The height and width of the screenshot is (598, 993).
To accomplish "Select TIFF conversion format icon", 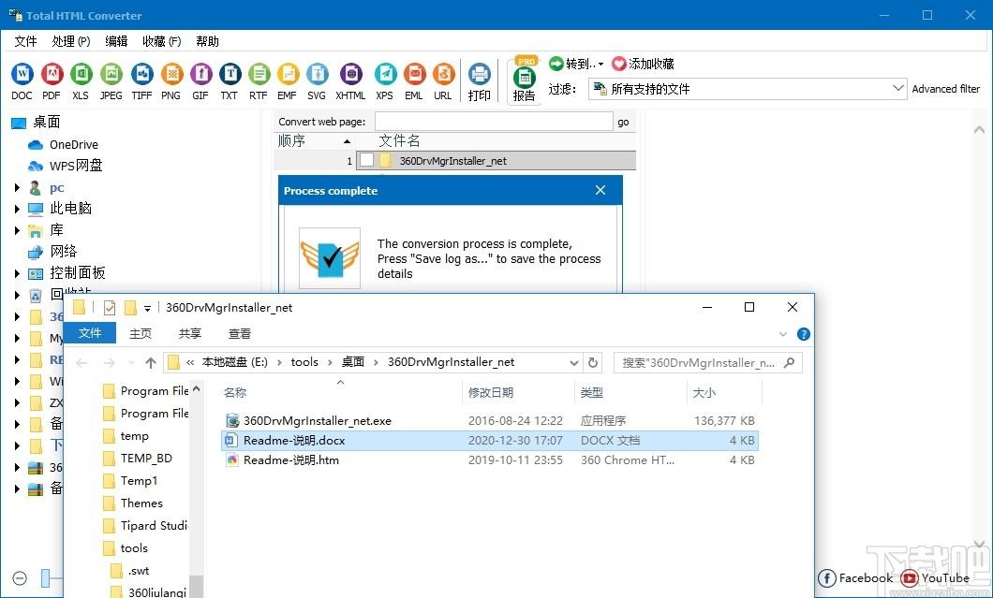I will click(141, 75).
